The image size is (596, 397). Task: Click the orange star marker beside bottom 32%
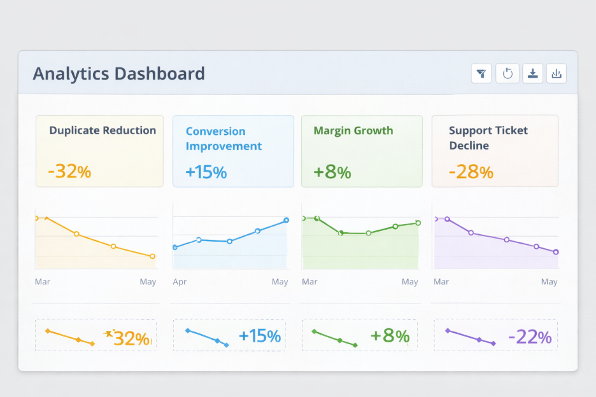(109, 333)
